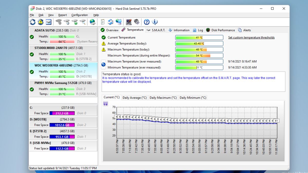Click the gray stethoscope disk test icon
This screenshot has width=308, height=173.
[59, 22]
